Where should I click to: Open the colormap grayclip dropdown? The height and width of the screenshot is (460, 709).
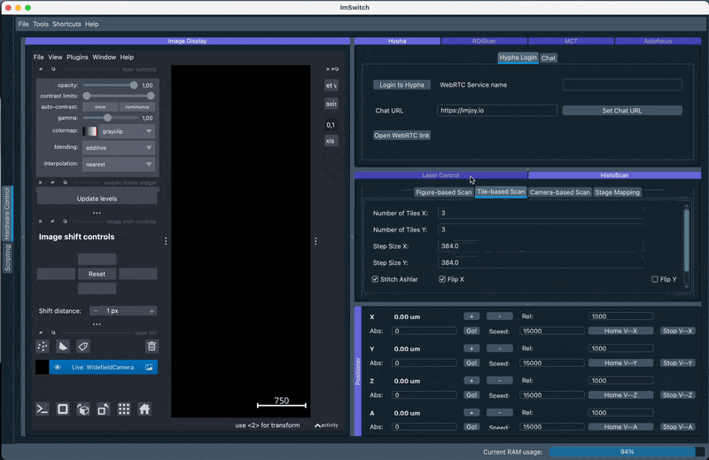click(x=119, y=131)
